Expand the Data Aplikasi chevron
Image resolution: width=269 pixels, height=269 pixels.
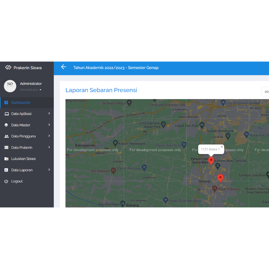(49, 113)
